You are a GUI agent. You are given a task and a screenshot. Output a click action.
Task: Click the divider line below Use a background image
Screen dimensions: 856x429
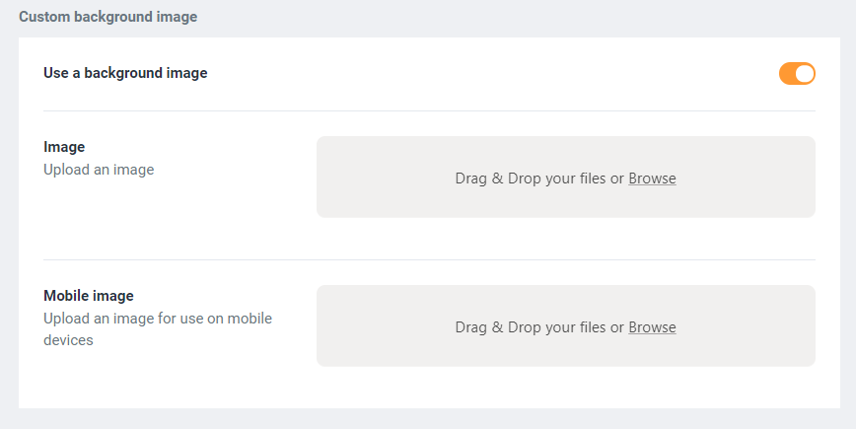tap(429, 111)
